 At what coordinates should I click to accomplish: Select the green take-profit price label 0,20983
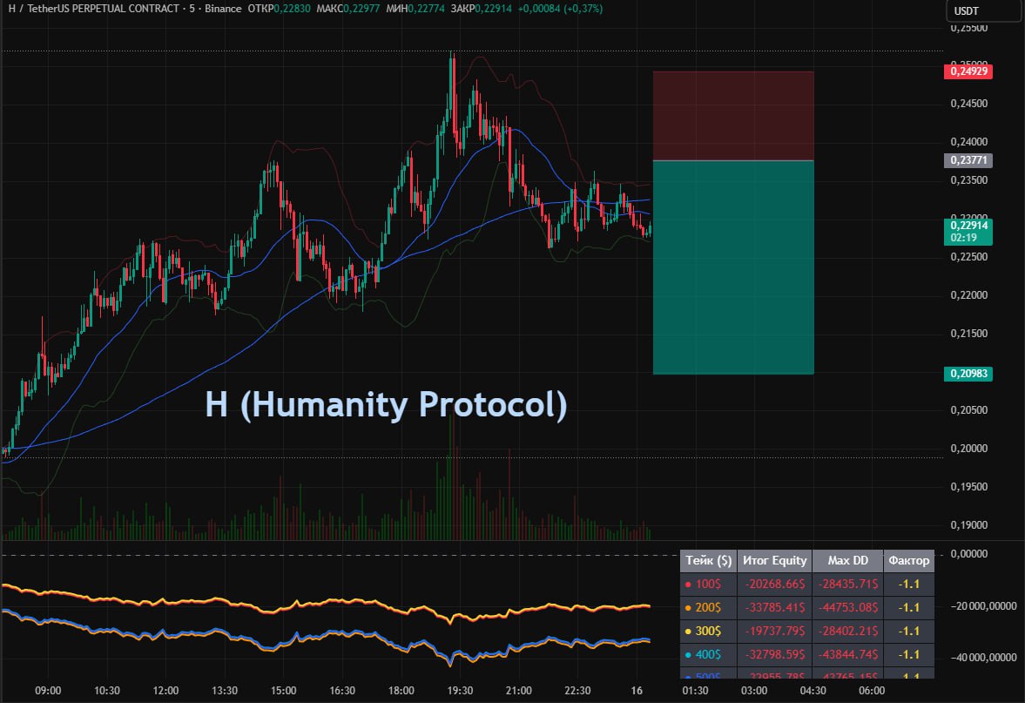968,374
